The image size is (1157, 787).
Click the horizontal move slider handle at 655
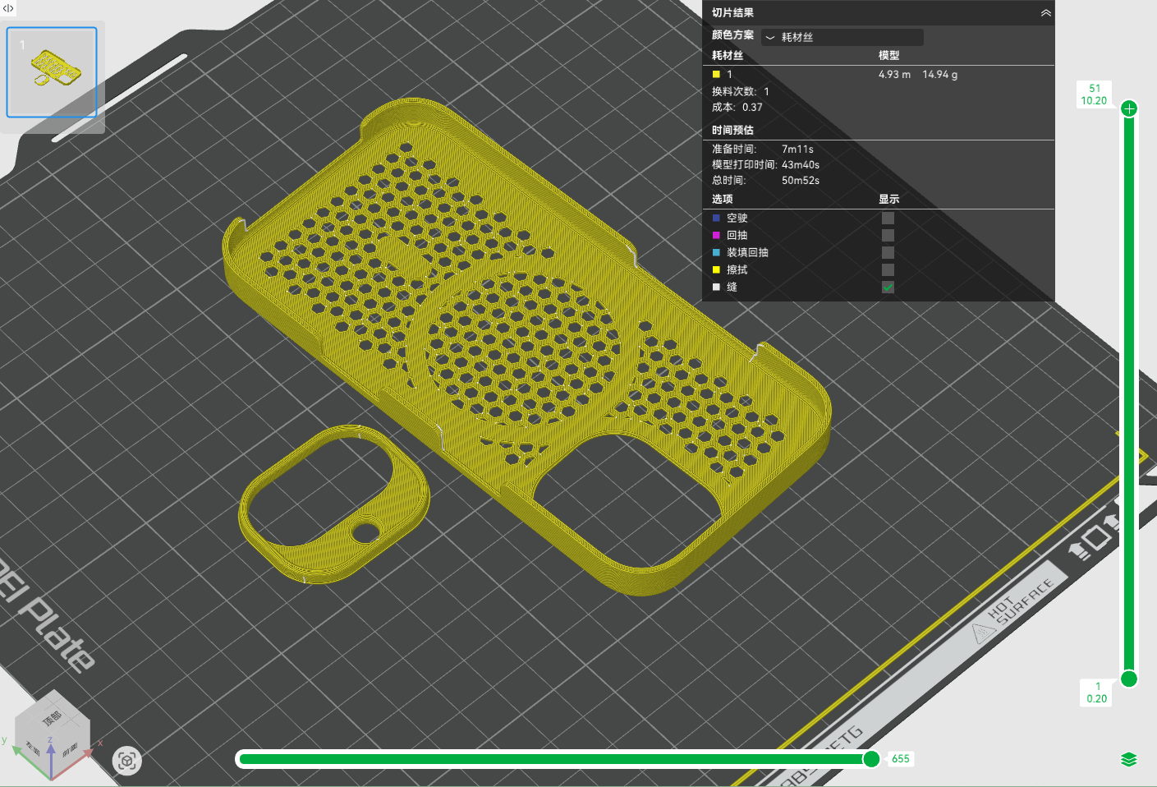click(871, 759)
